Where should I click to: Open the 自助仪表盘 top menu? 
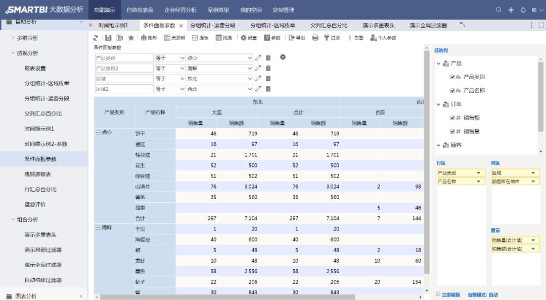140,10
